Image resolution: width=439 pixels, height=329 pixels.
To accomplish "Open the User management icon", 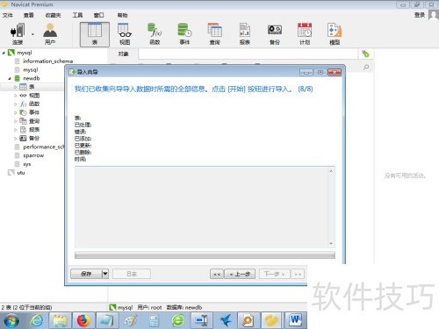I will (50, 33).
